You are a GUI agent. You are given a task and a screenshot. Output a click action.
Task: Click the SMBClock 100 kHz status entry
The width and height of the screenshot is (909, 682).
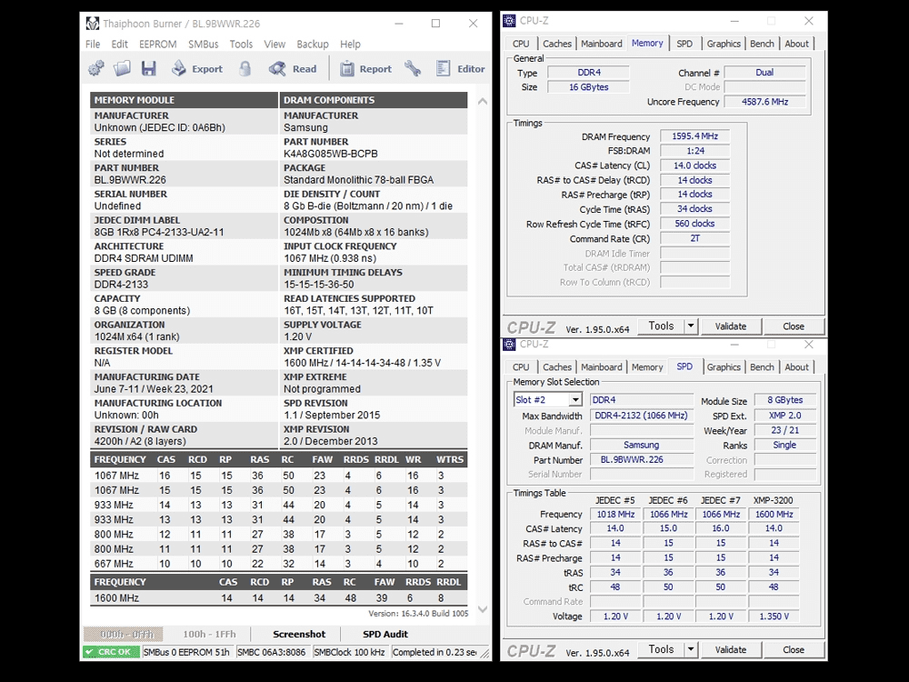(350, 652)
